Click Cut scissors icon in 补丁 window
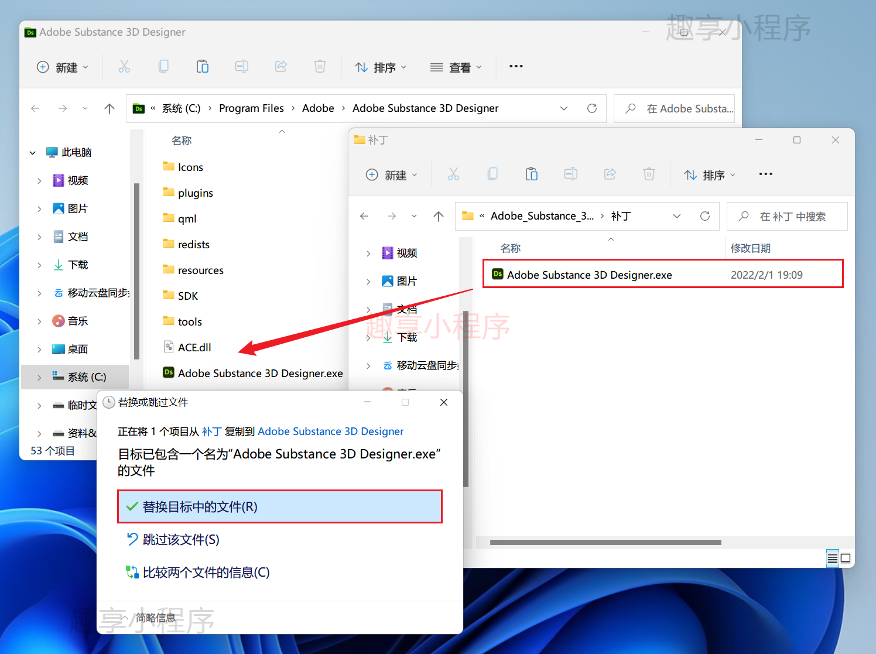Image resolution: width=876 pixels, height=654 pixels. point(453,174)
